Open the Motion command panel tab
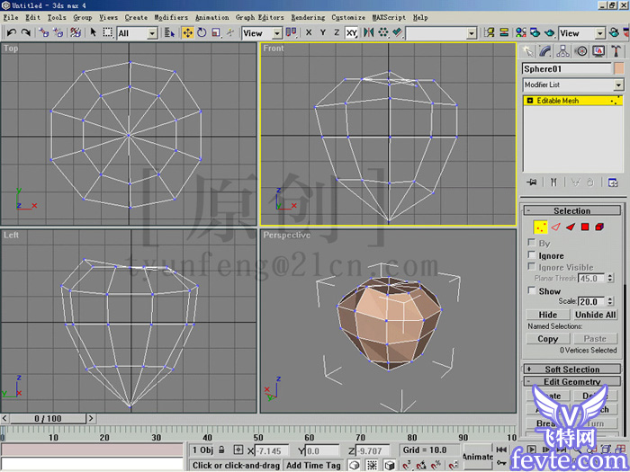Viewport: 630px width, 472px height. tap(581, 51)
